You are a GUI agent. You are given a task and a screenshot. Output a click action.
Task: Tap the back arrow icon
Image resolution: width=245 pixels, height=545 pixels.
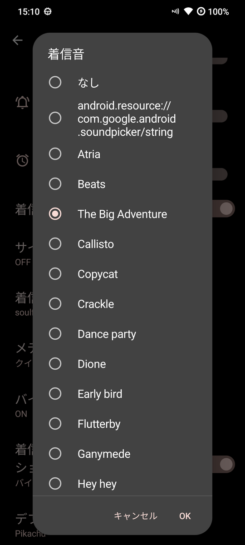click(x=18, y=40)
